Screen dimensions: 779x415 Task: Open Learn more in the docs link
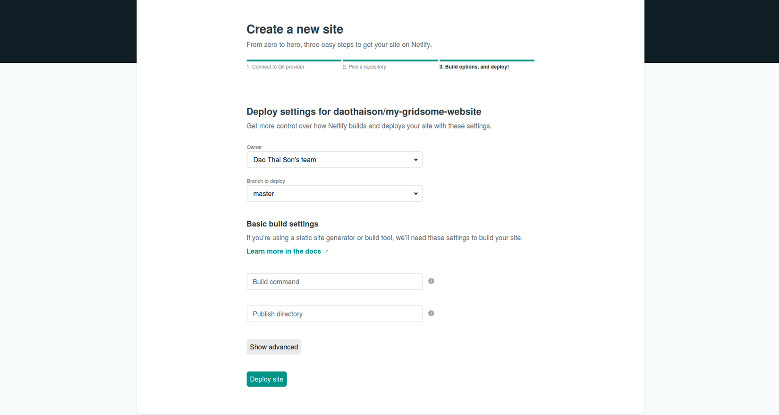pos(284,251)
